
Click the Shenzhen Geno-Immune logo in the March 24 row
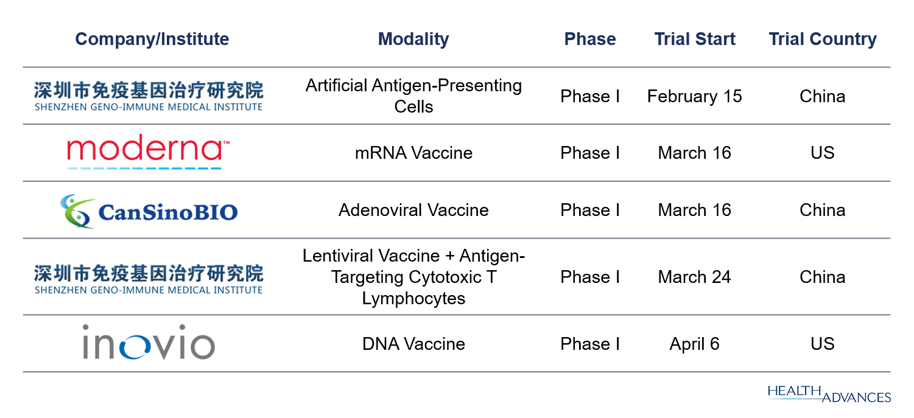point(149,279)
